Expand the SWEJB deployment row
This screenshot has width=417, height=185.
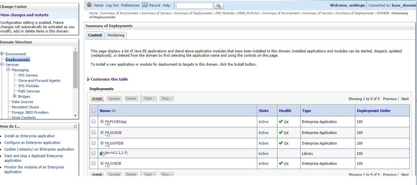coord(102,163)
